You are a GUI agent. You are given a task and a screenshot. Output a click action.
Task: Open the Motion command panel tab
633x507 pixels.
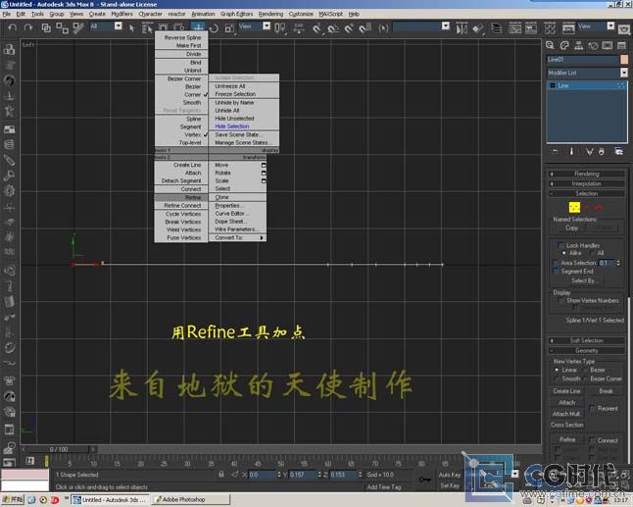(593, 45)
